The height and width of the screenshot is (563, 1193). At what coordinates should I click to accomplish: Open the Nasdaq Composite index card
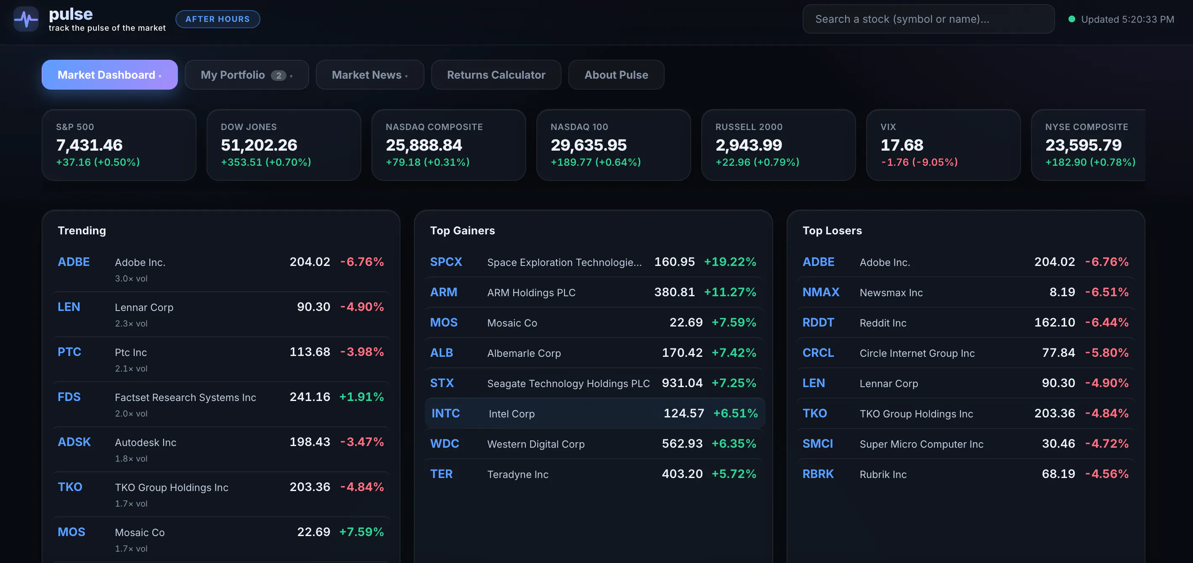[449, 145]
